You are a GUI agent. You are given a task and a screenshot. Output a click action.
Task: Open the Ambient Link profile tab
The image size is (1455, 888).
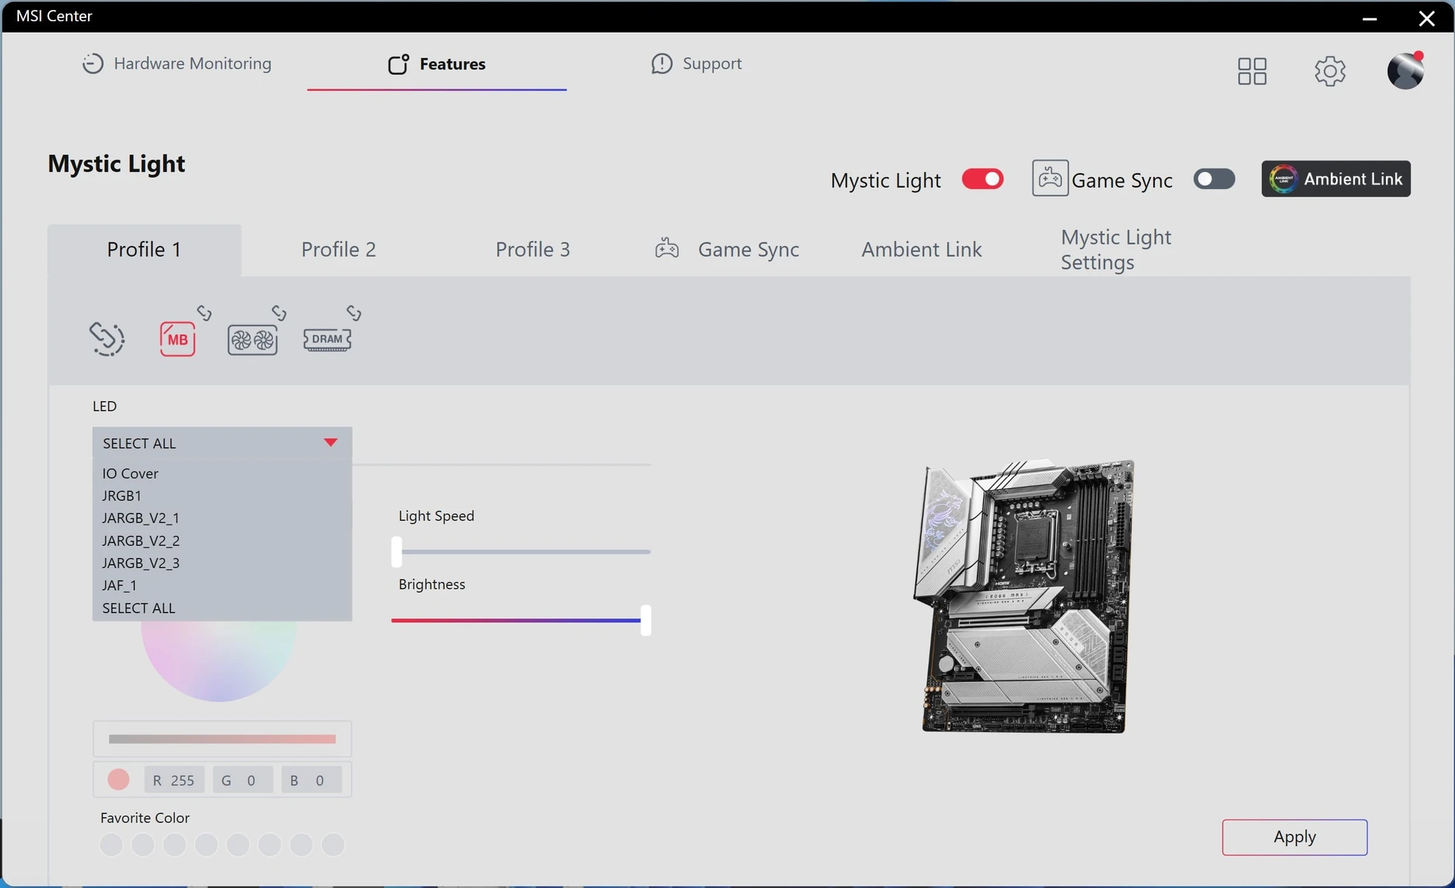click(921, 249)
